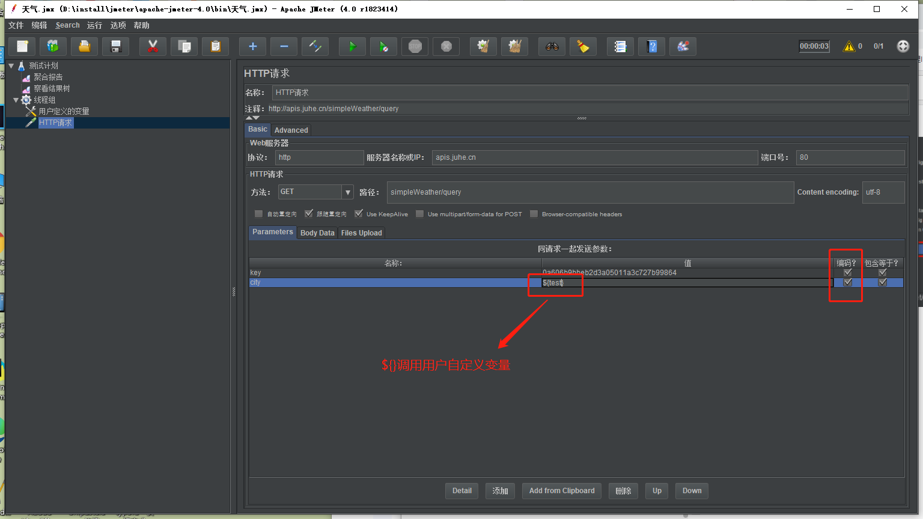Click the 端口号 field showing 80

coord(850,157)
